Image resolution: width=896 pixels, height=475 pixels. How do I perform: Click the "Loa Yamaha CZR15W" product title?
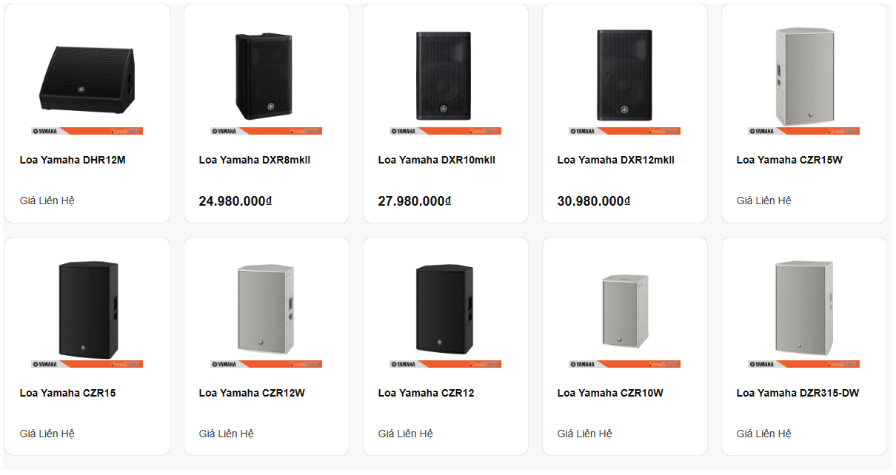pyautogui.click(x=789, y=160)
